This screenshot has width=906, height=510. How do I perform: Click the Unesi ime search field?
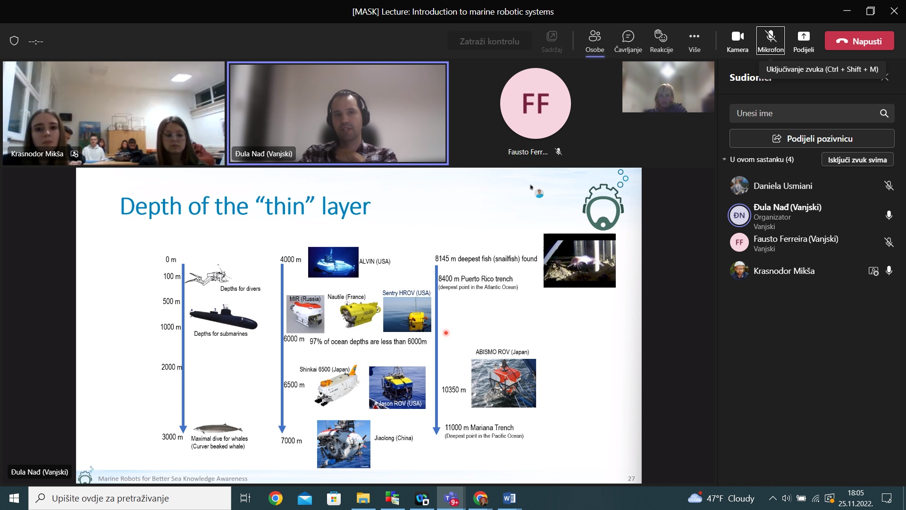coord(812,113)
